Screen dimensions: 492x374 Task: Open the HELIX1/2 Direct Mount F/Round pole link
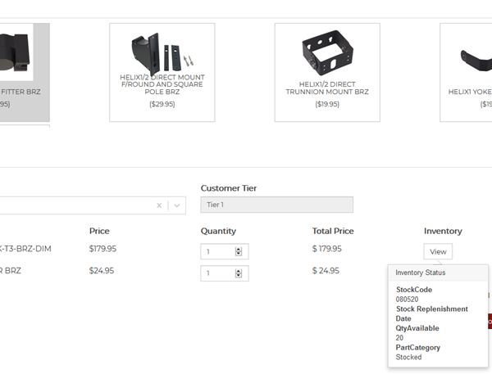point(162,84)
